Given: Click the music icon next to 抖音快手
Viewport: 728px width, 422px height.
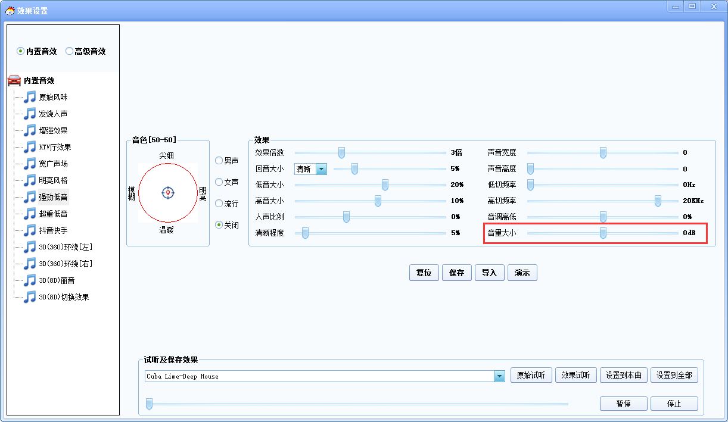Looking at the screenshot, I should pos(30,230).
